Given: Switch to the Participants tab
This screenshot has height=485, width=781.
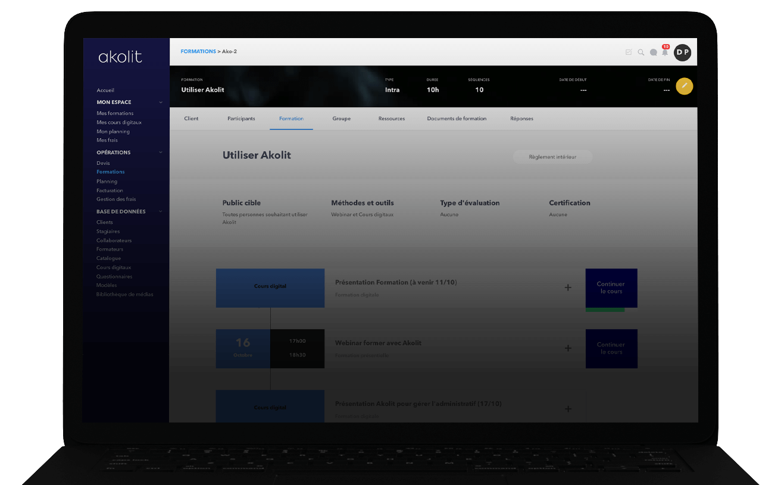Looking at the screenshot, I should [x=241, y=118].
